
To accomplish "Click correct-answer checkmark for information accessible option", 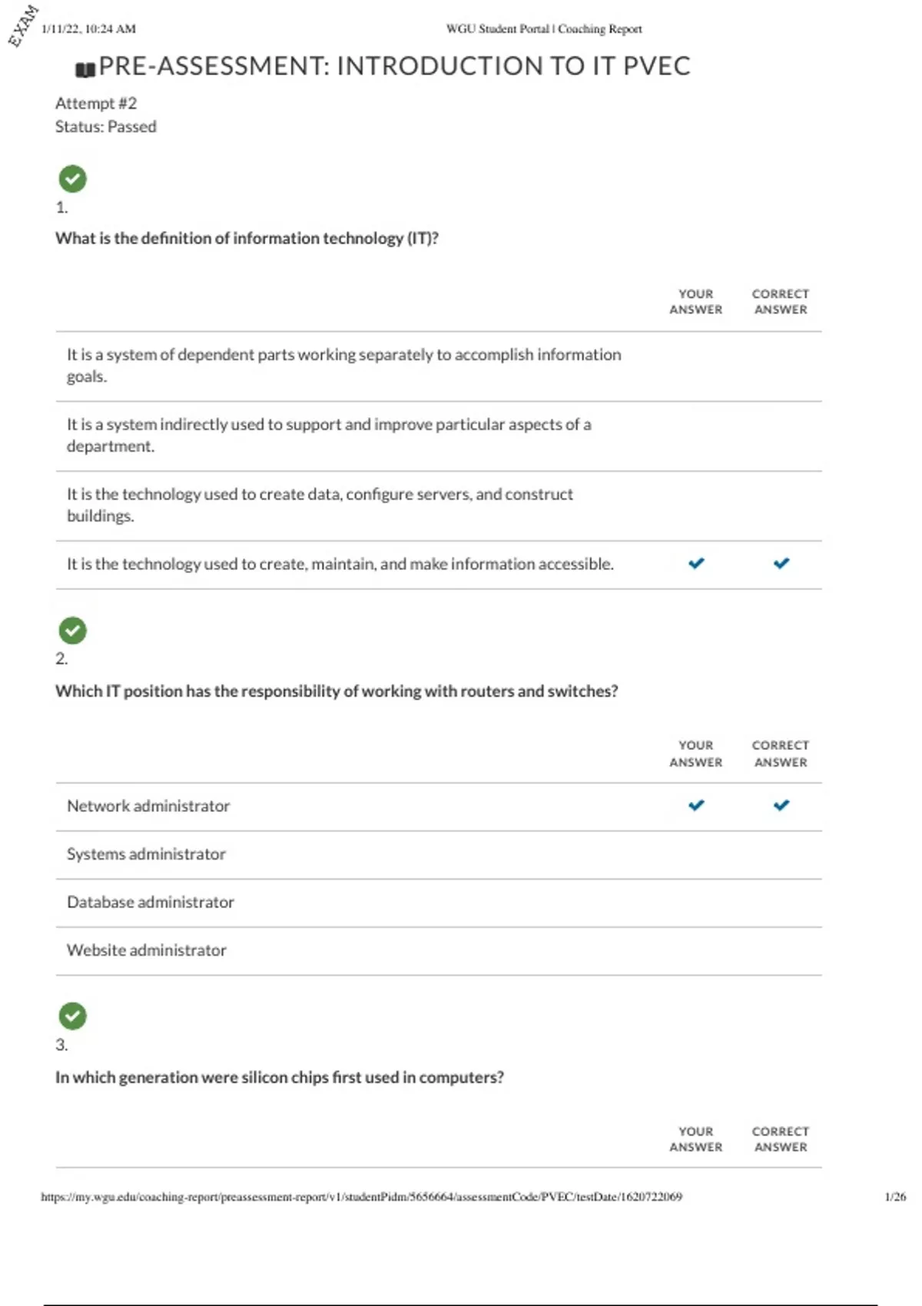I will [x=781, y=563].
